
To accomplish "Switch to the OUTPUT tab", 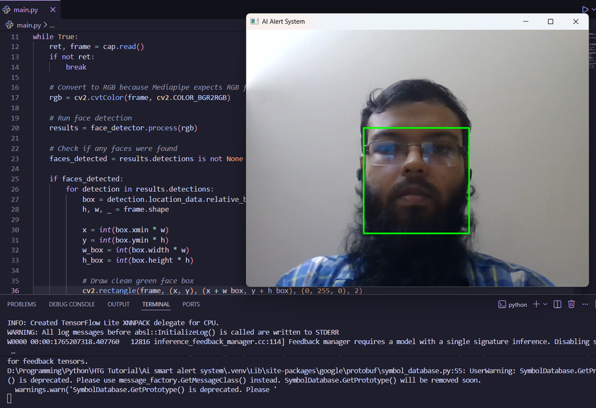I will pyautogui.click(x=118, y=304).
